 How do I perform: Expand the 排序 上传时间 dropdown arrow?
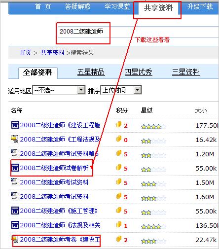pos(138,90)
